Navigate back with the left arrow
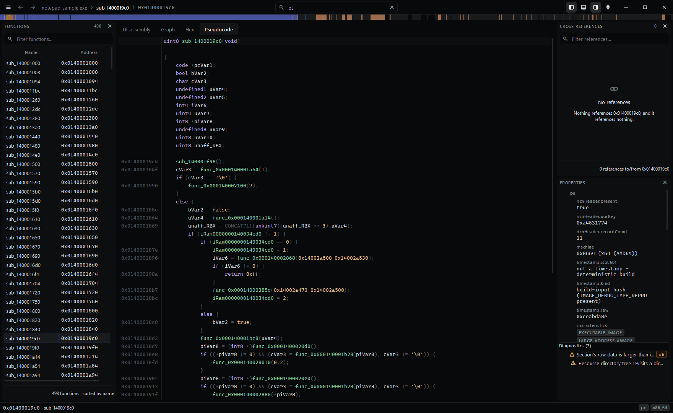This screenshot has width=673, height=413. (21, 7)
